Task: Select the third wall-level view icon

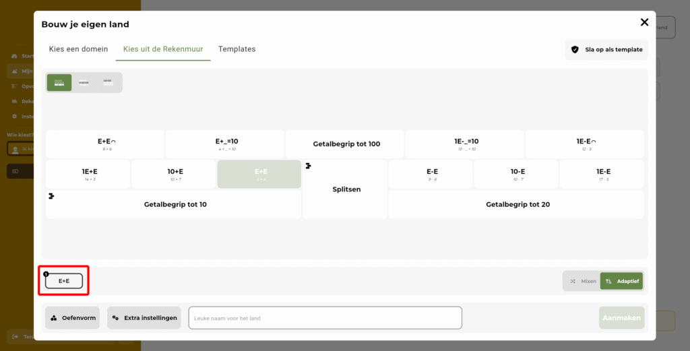Action: coord(108,82)
